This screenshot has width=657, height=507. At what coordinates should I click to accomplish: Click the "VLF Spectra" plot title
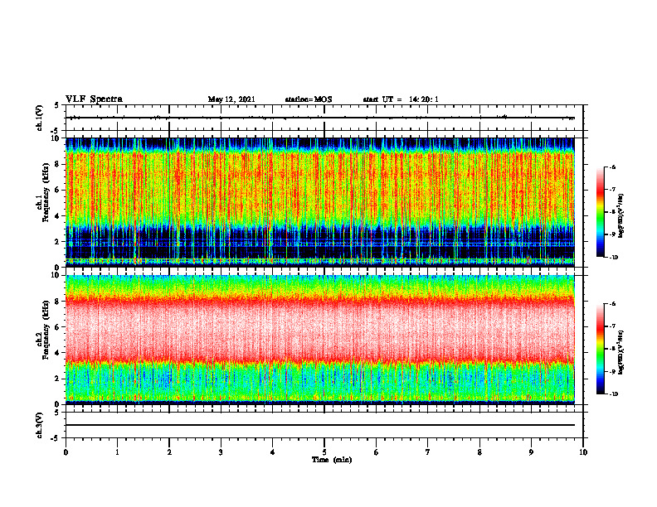tap(94, 99)
